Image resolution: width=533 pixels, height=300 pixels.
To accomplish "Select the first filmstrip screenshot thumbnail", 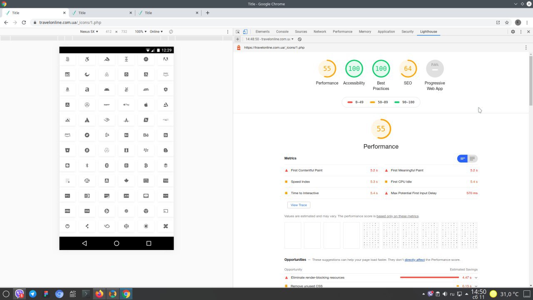I will pos(292,235).
